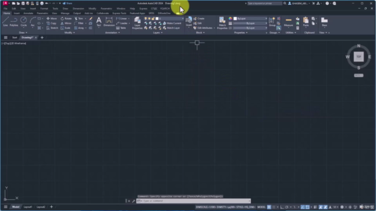Open the Express menu
Image resolution: width=376 pixels, height=211 pixels.
[x=143, y=8]
